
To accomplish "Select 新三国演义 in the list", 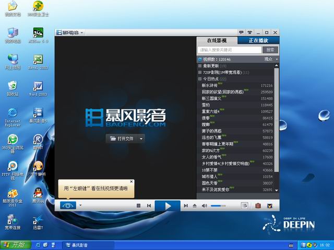I will 236,98.
